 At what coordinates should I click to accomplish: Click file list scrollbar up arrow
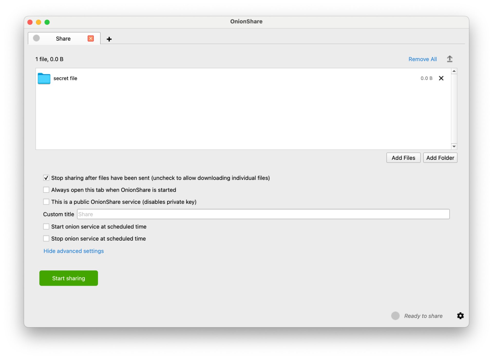tap(454, 71)
